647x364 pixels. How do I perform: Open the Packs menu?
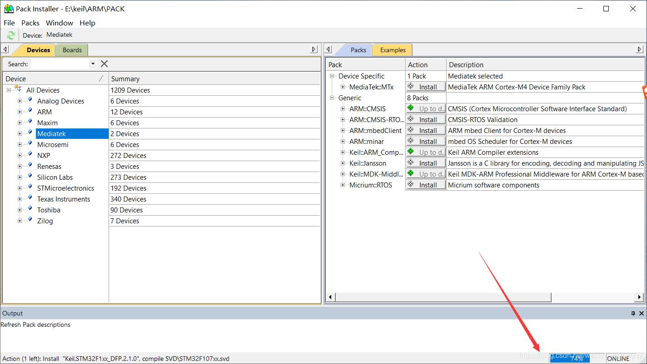pyautogui.click(x=30, y=23)
